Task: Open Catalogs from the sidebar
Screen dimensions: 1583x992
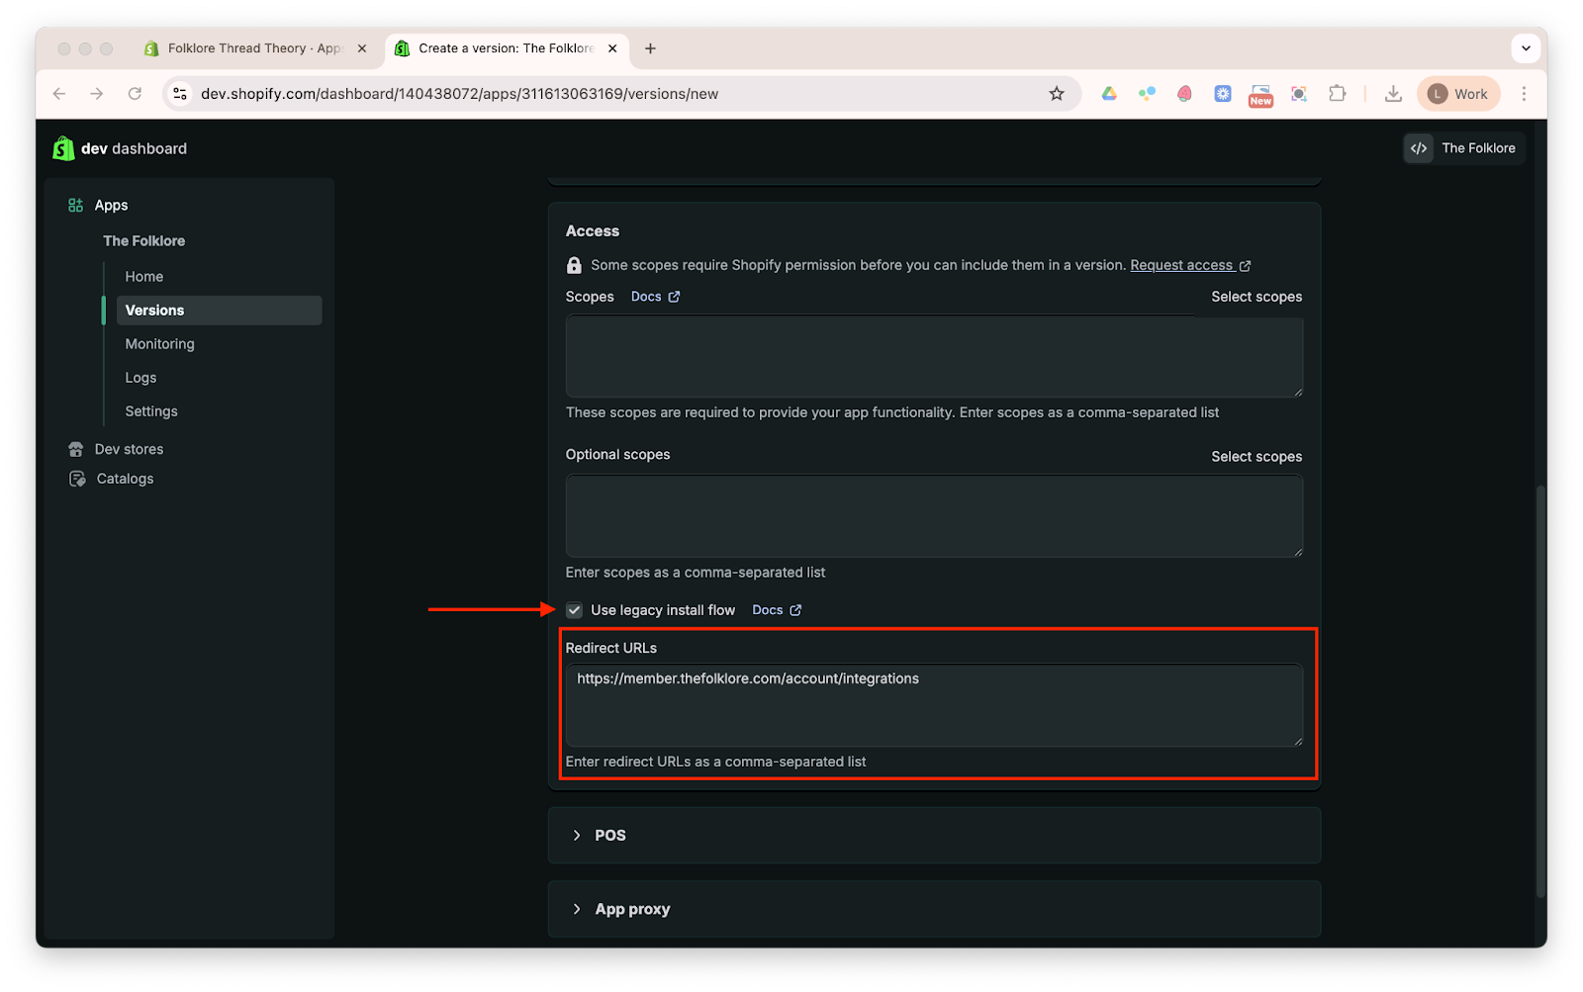Action: (125, 479)
